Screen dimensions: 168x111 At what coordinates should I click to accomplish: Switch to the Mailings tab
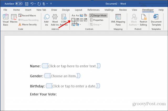click(109, 10)
